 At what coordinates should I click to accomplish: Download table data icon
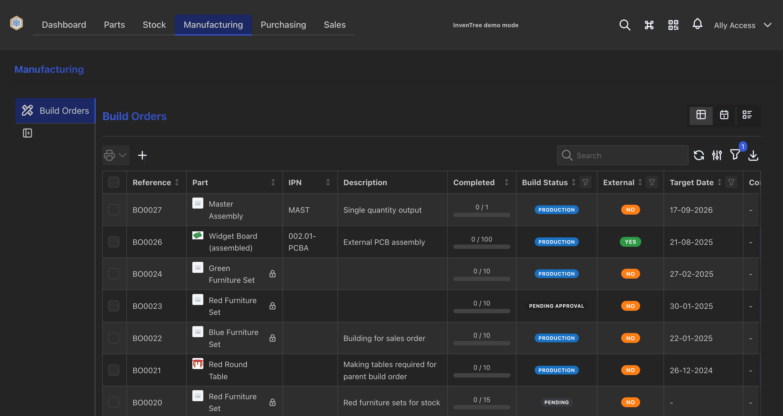[753, 156]
